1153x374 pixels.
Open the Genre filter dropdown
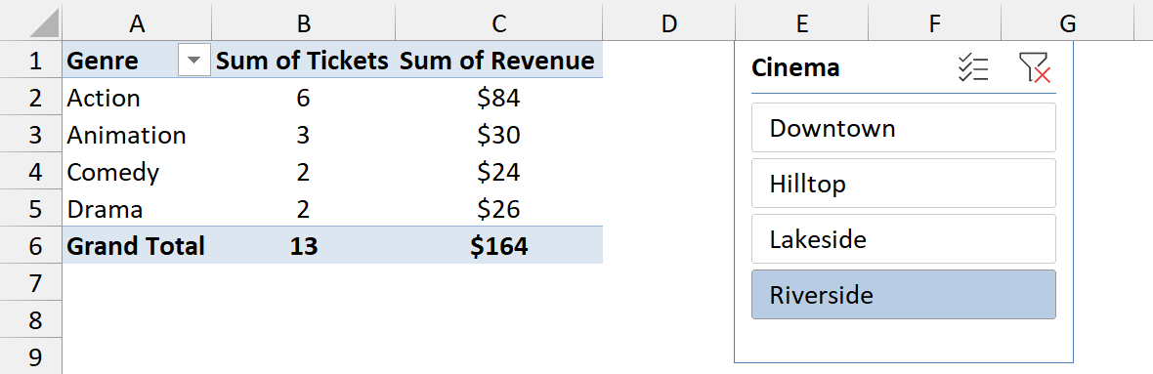click(194, 61)
